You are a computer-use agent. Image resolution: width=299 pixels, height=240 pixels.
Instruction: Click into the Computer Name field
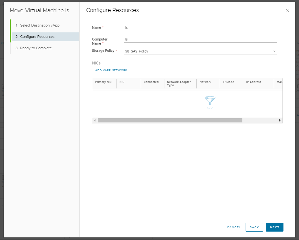coord(200,40)
